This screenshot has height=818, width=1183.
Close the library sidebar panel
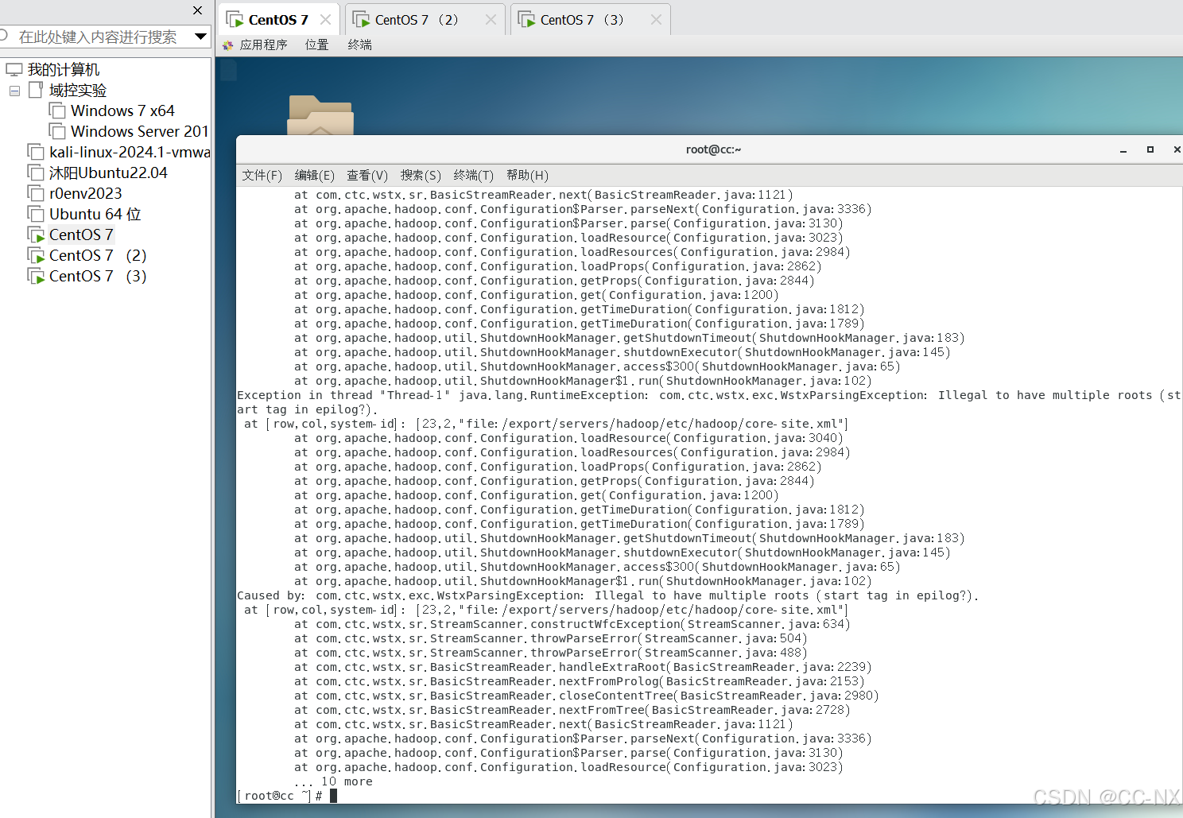pos(198,10)
